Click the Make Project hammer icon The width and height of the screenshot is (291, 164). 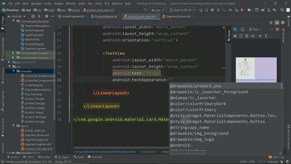pos(145,10)
